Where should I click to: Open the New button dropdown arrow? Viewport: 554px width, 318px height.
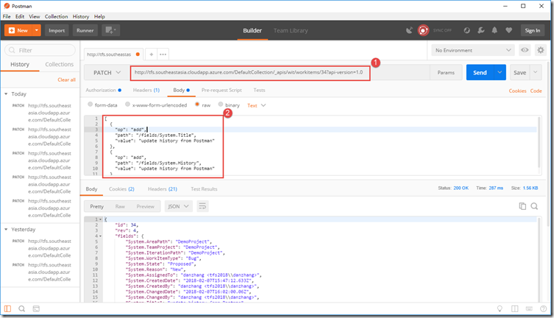(x=36, y=30)
